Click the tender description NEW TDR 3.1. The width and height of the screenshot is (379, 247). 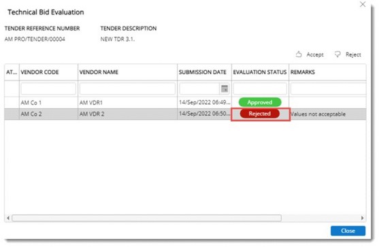click(118, 39)
